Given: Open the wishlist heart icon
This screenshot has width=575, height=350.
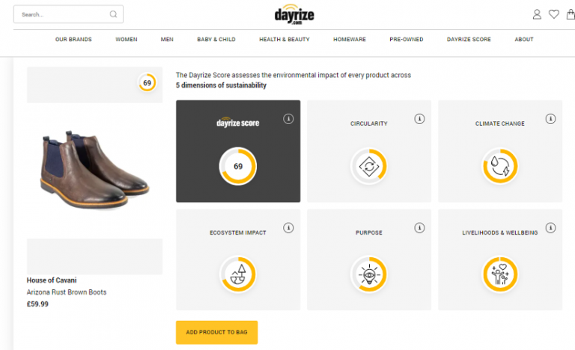Looking at the screenshot, I should 554,14.
